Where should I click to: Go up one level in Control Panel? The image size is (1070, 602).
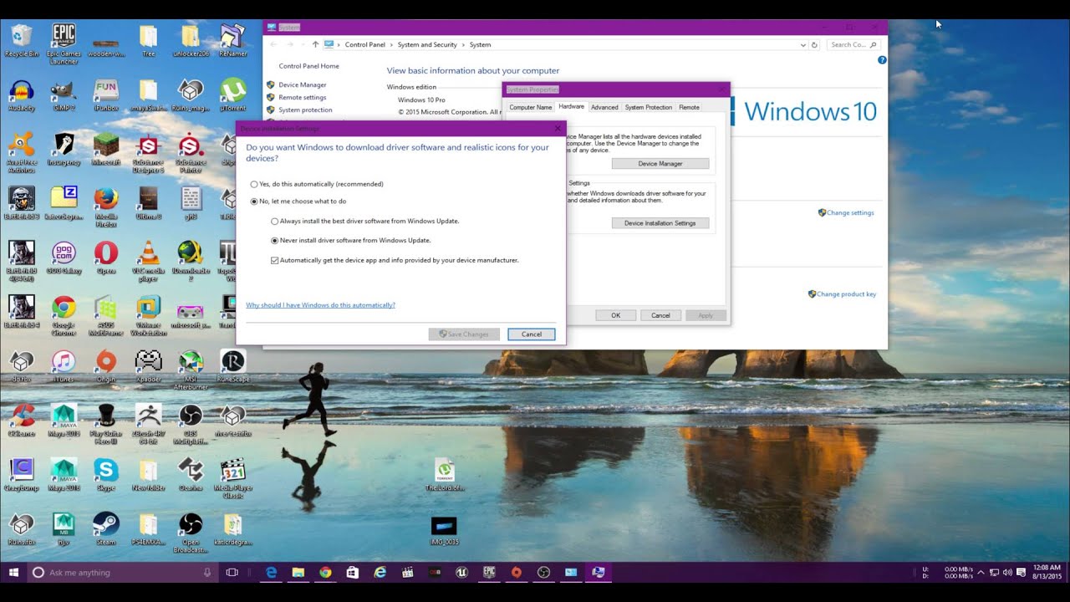coord(315,45)
